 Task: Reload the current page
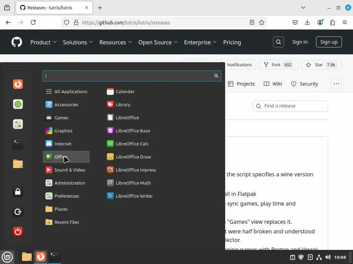click(33, 22)
